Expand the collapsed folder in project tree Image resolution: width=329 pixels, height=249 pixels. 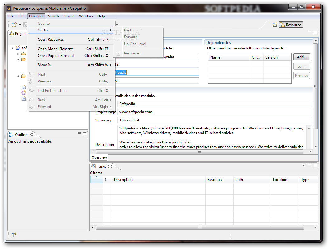[18, 54]
